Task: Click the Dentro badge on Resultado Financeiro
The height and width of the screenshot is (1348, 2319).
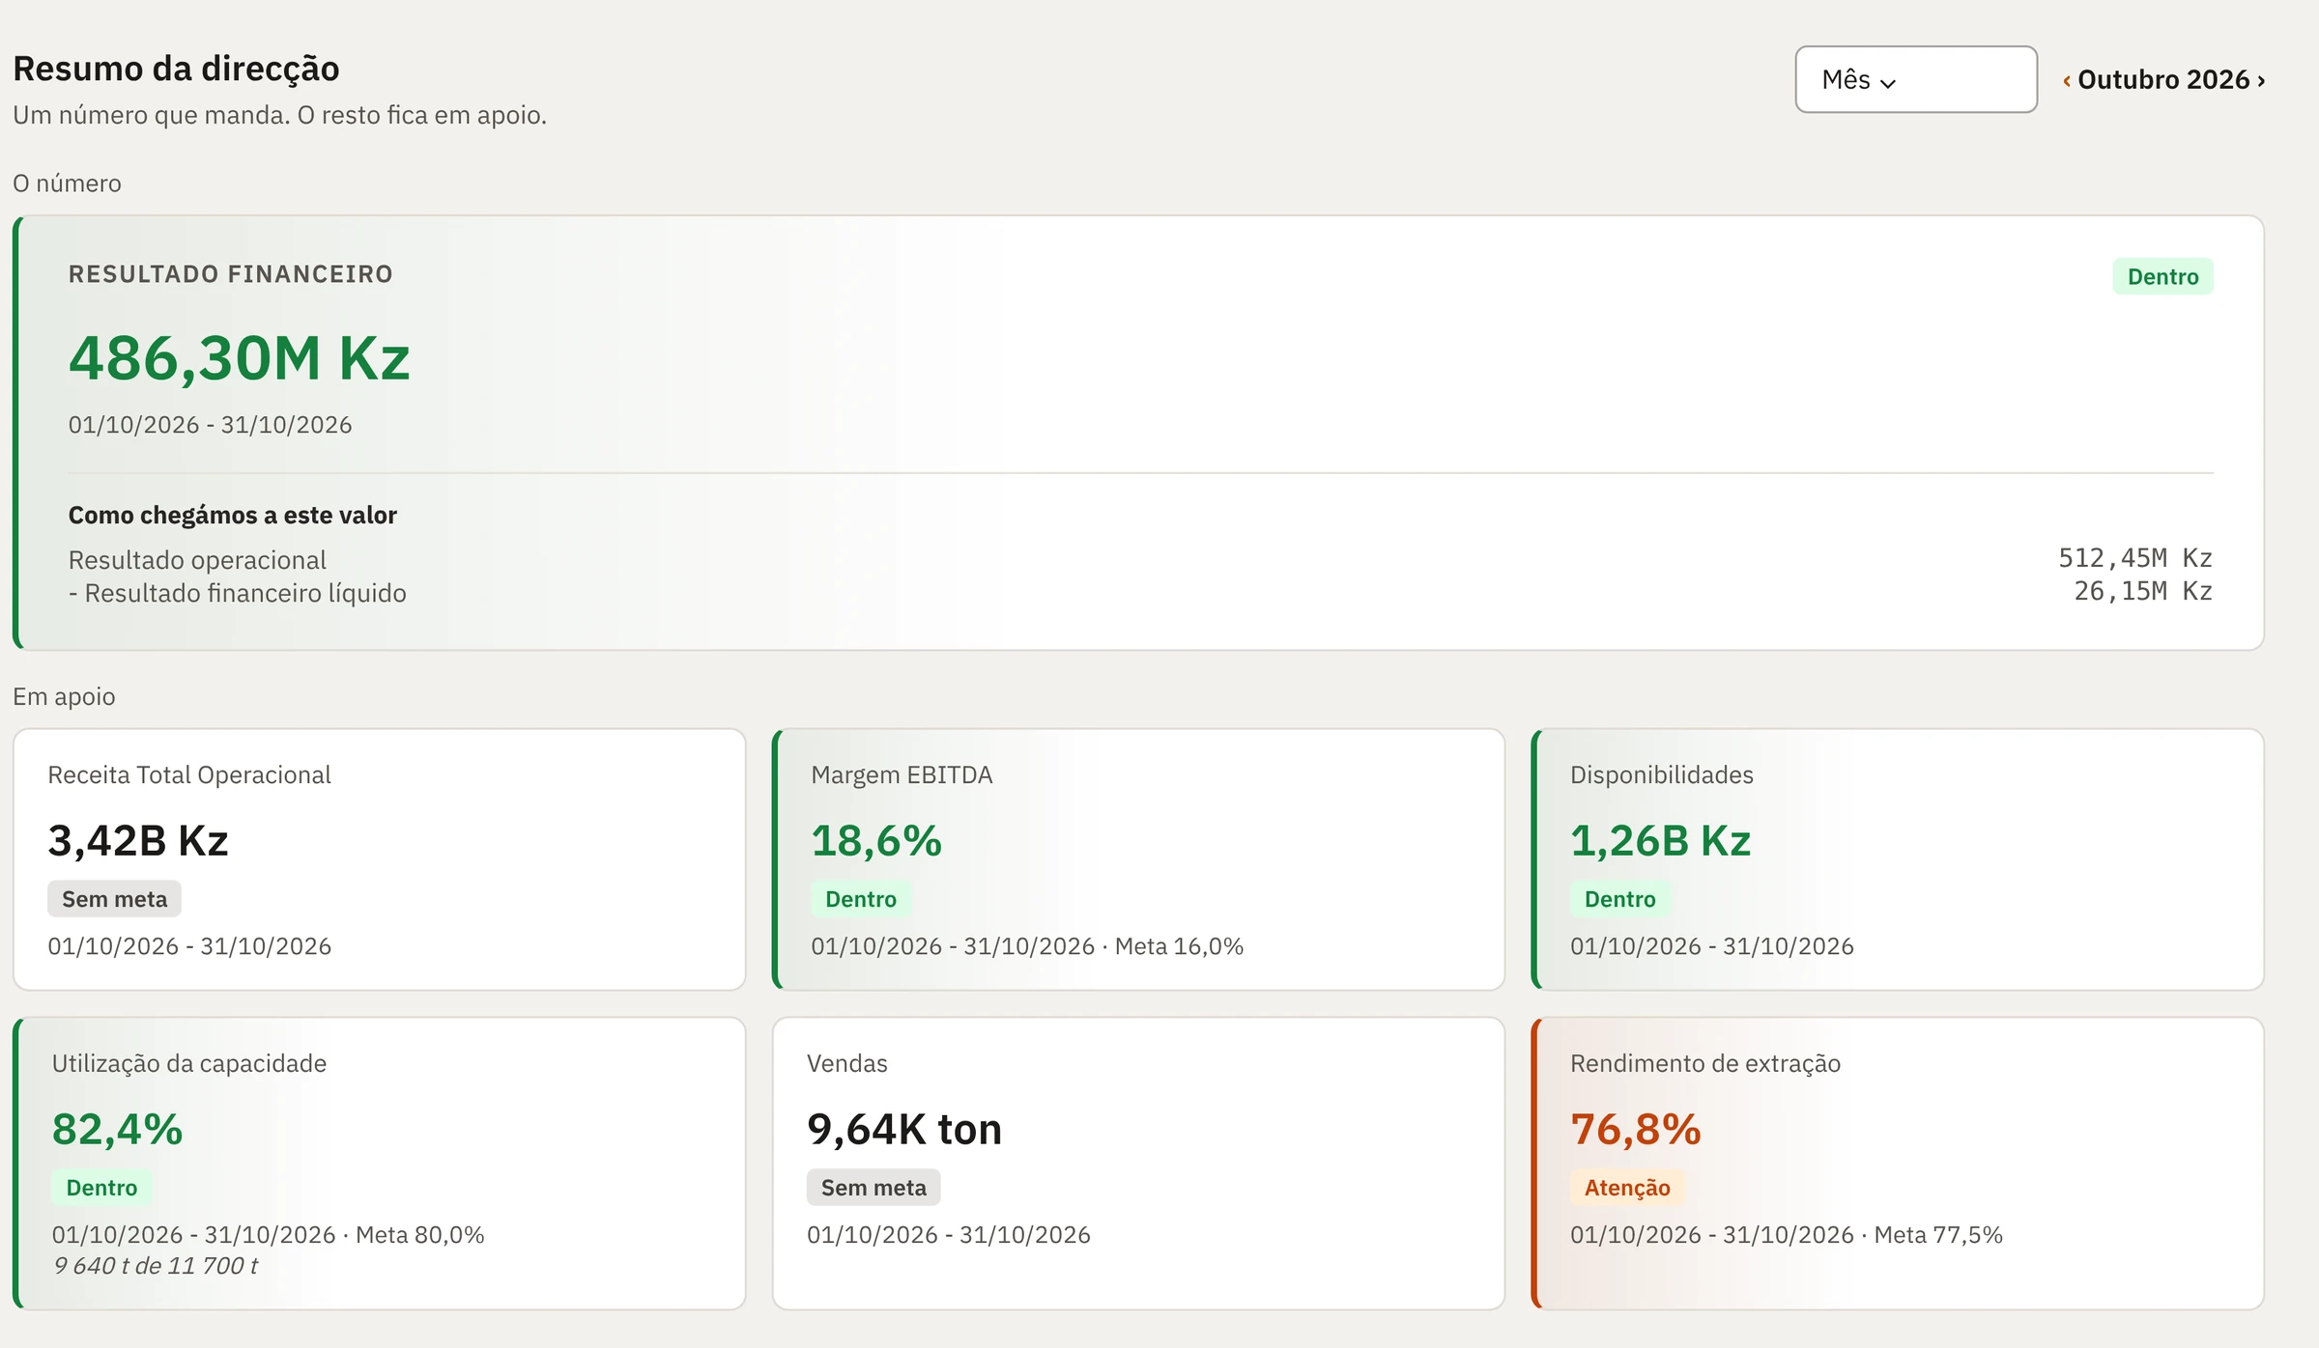Action: tap(2162, 276)
